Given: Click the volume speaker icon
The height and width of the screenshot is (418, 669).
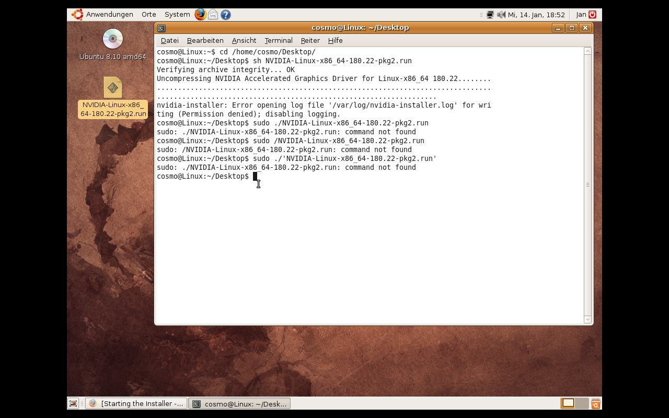Looking at the screenshot, I should (501, 15).
